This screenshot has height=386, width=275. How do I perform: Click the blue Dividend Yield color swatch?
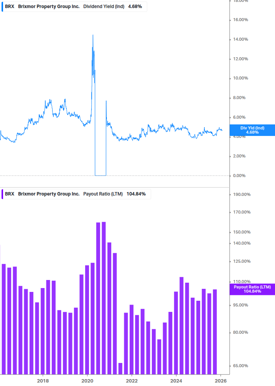[2, 6]
